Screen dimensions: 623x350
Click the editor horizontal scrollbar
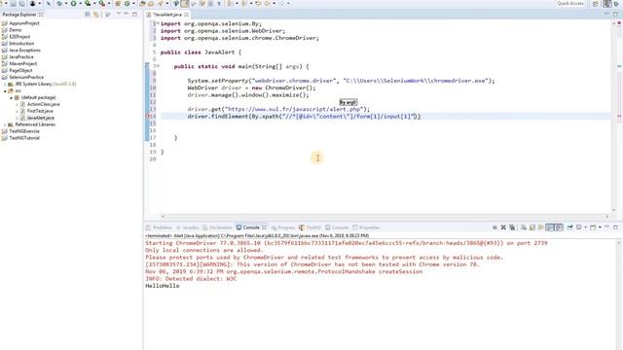point(385,216)
